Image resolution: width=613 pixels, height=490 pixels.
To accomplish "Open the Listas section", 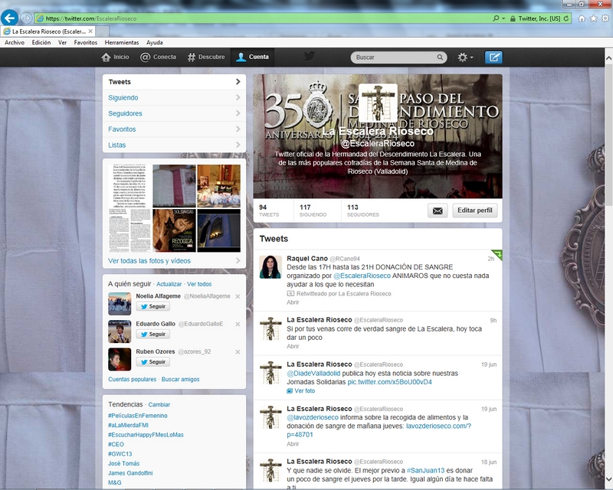I will (175, 145).
